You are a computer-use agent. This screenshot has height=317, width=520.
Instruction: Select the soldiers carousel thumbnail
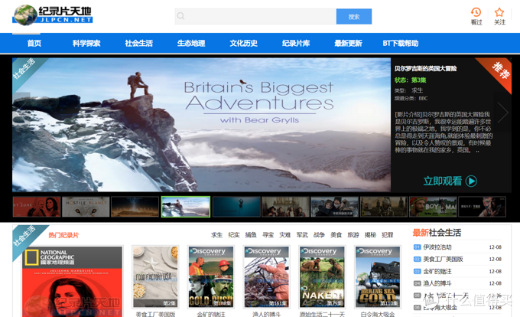pyautogui.click(x=384, y=207)
